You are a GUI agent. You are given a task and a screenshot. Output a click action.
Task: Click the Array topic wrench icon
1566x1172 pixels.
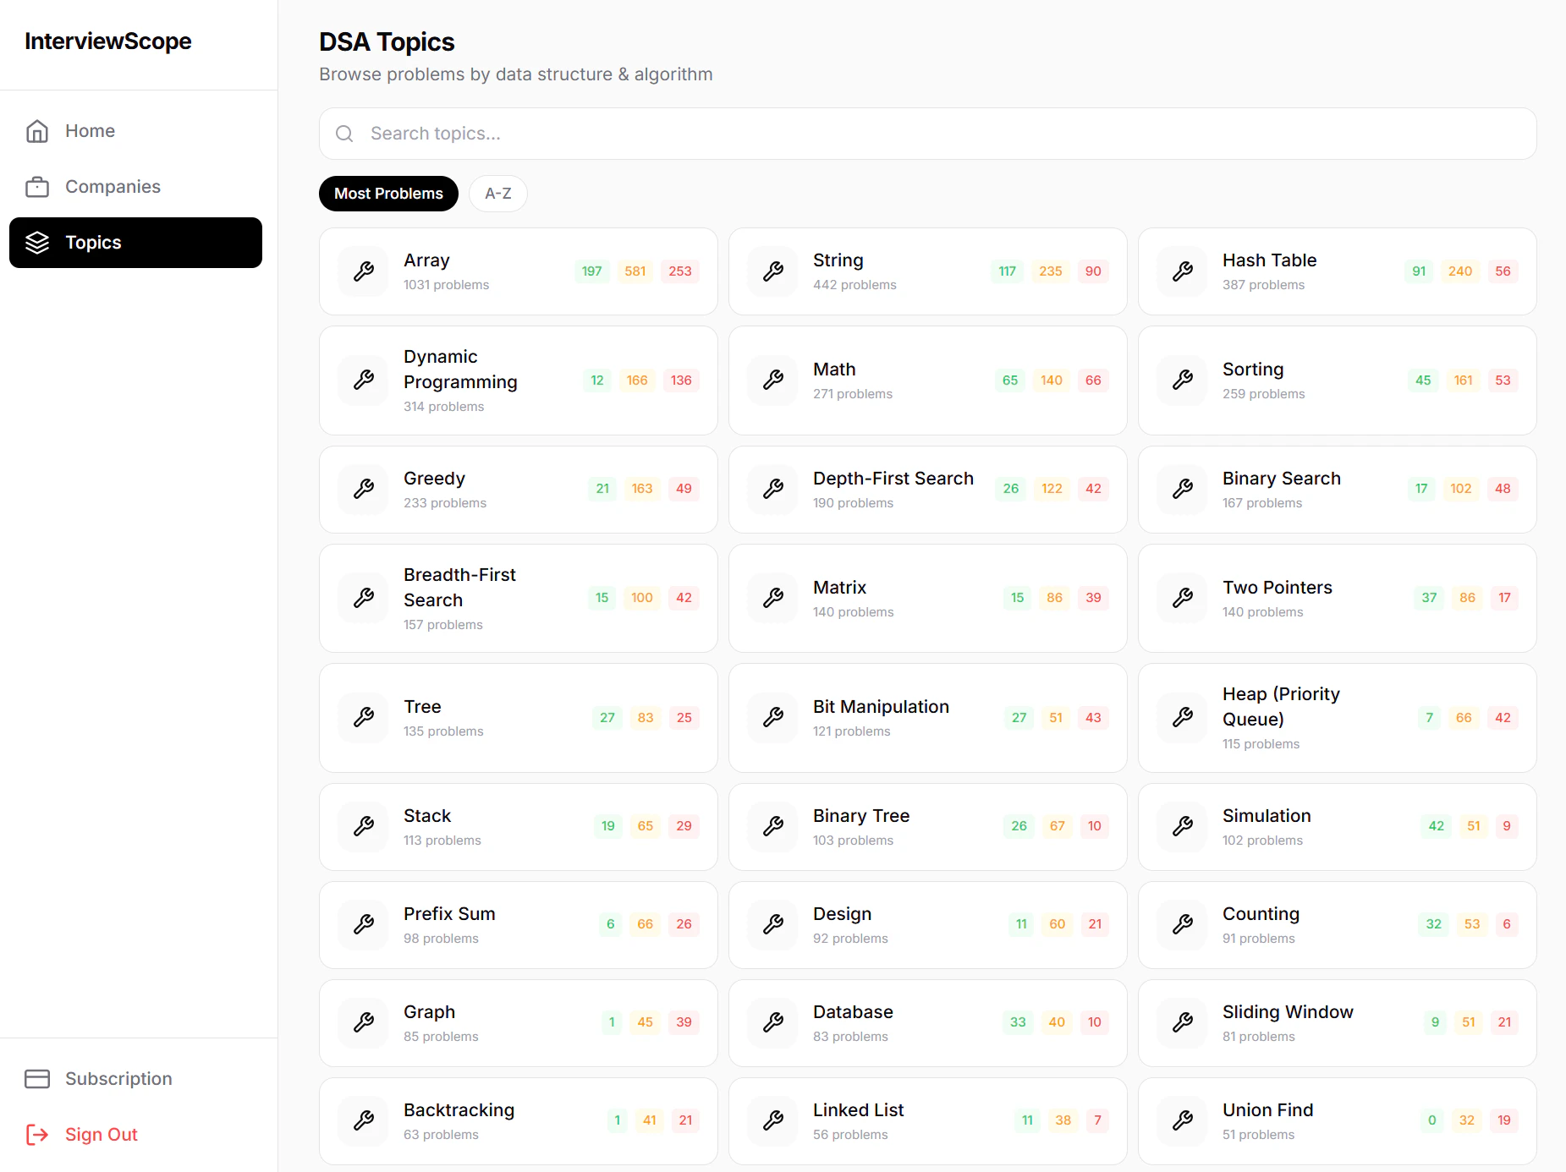[x=364, y=271]
